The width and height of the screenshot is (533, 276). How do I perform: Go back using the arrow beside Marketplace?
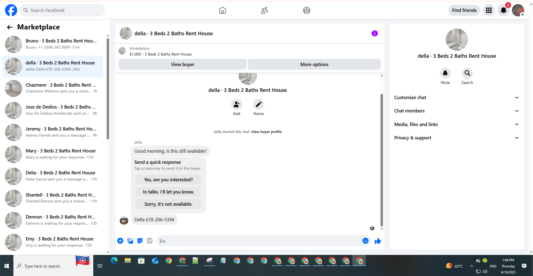(10, 27)
